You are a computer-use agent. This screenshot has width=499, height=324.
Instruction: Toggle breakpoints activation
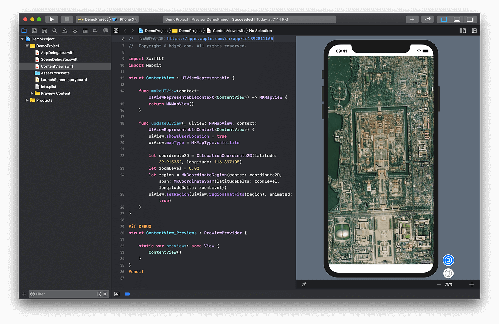pos(128,294)
